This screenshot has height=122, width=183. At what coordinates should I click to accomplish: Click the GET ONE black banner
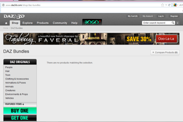click(20, 118)
